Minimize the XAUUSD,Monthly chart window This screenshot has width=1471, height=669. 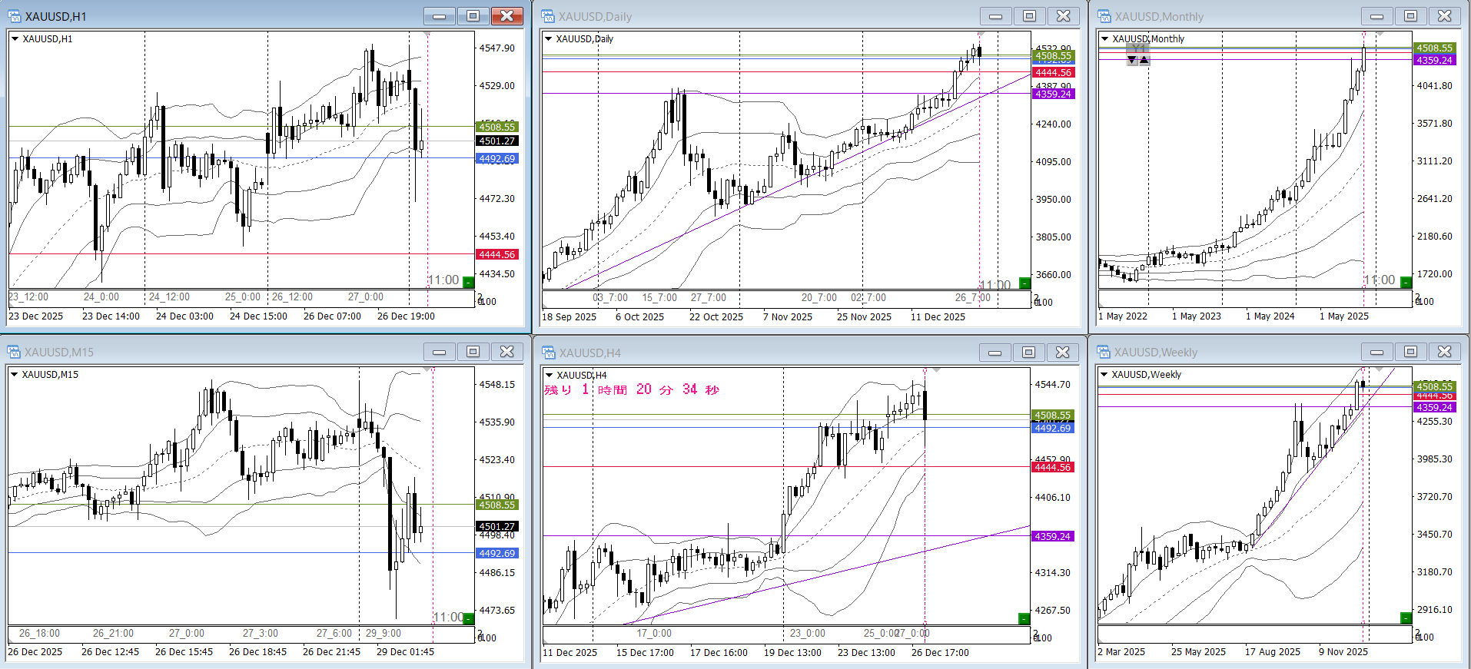pyautogui.click(x=1376, y=16)
